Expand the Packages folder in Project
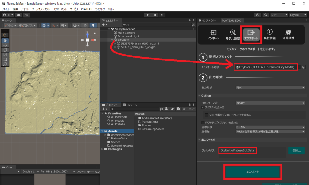 (102, 149)
